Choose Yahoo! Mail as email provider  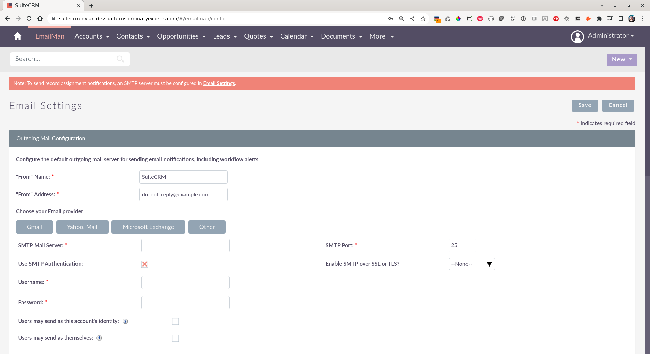tap(82, 227)
